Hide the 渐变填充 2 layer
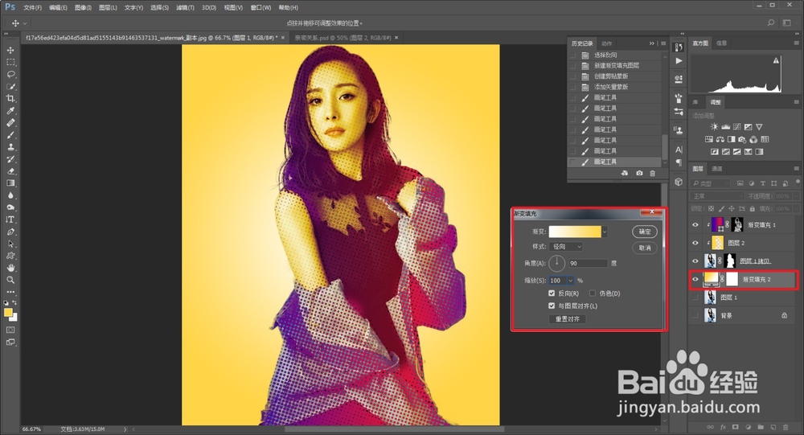 coord(695,280)
